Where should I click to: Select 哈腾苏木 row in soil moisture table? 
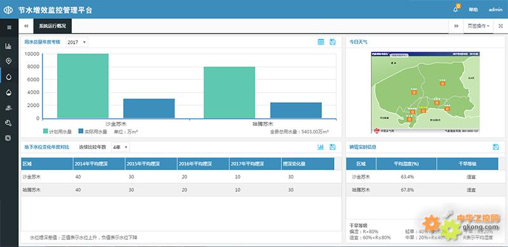(425, 190)
